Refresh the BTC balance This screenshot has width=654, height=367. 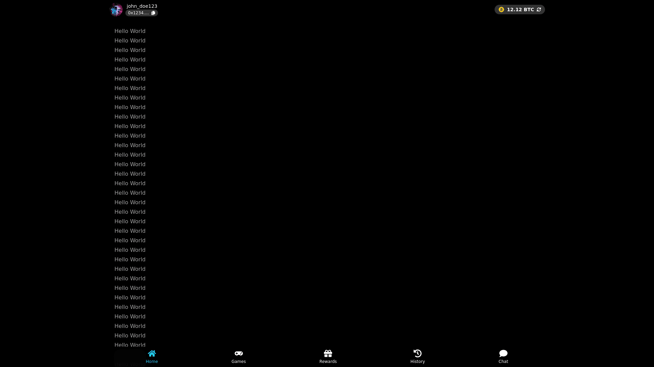tap(539, 10)
